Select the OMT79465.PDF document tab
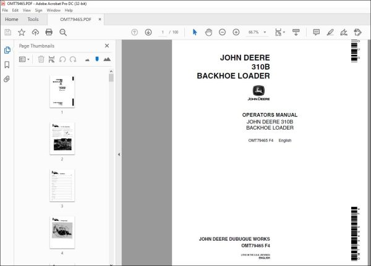371x266 pixels. point(75,19)
